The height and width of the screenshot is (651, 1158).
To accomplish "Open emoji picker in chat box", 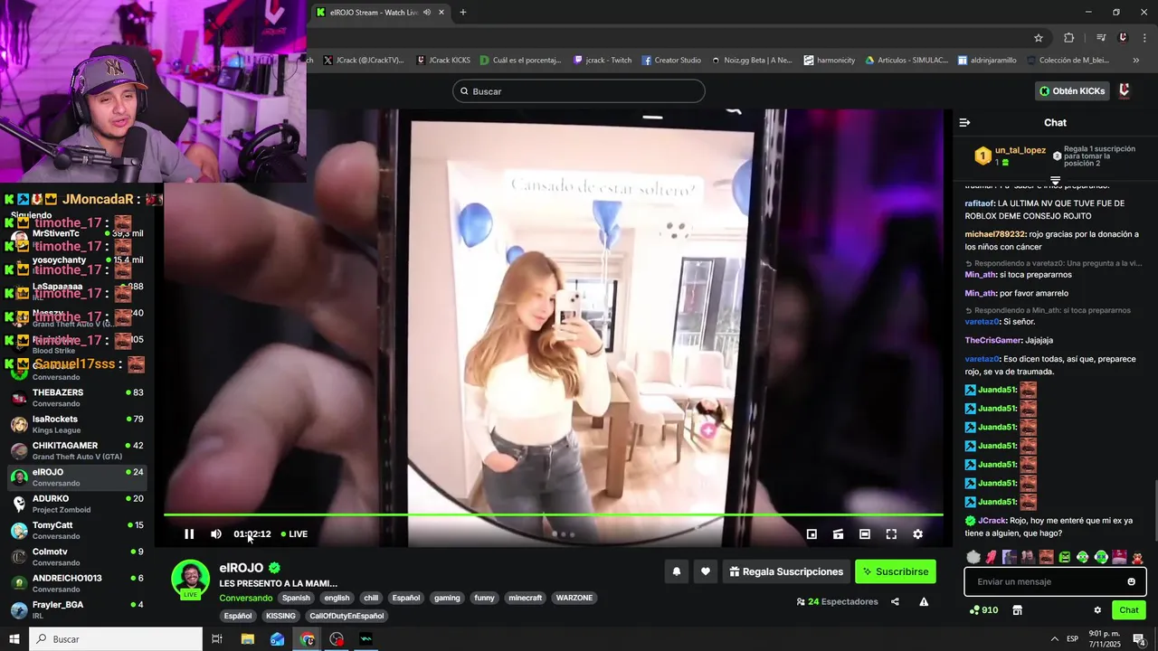I will tap(1131, 581).
